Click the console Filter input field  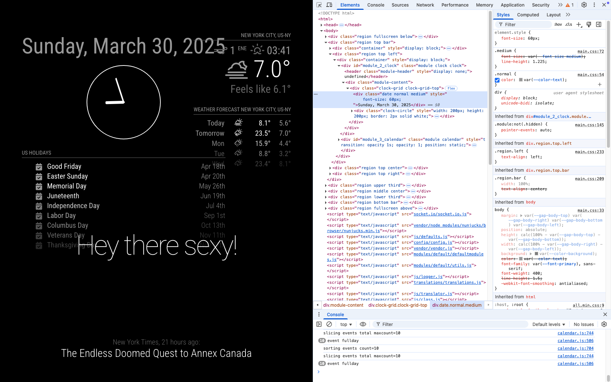[451, 324]
